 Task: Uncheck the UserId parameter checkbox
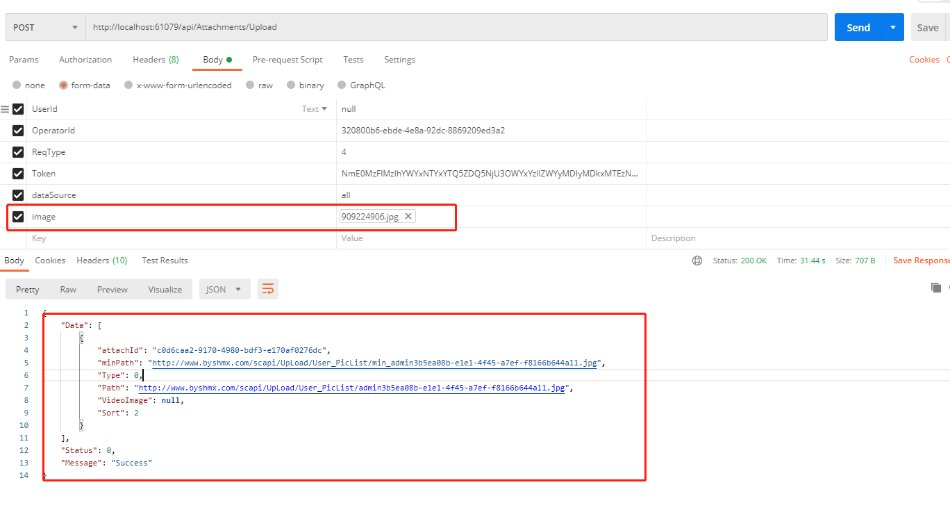(x=18, y=109)
